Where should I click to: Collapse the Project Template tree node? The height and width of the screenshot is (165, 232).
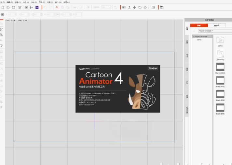pyautogui.click(x=193, y=36)
